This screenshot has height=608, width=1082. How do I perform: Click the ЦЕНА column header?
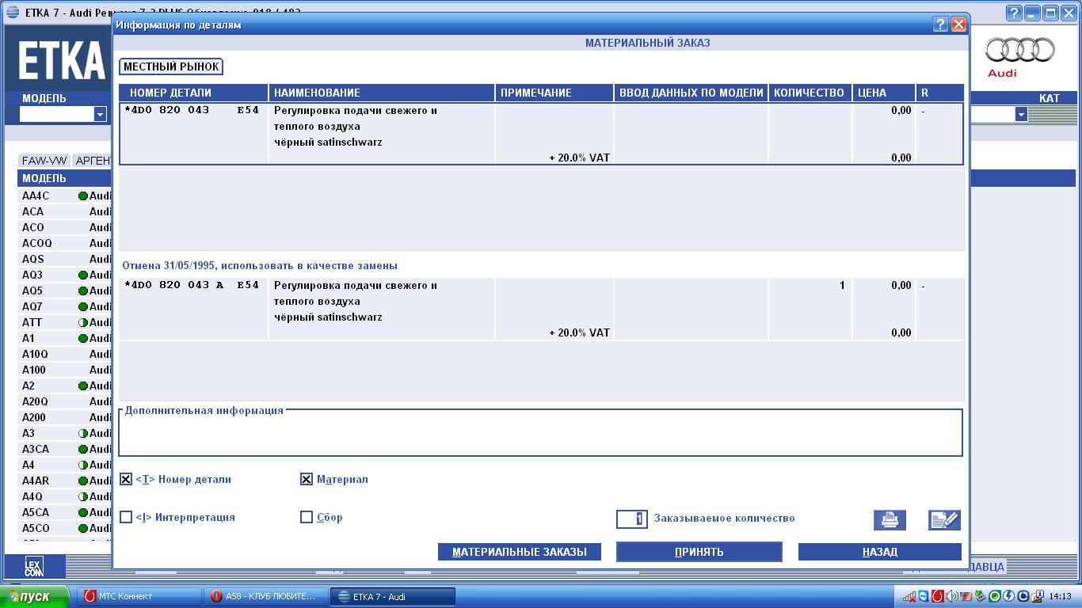[884, 93]
